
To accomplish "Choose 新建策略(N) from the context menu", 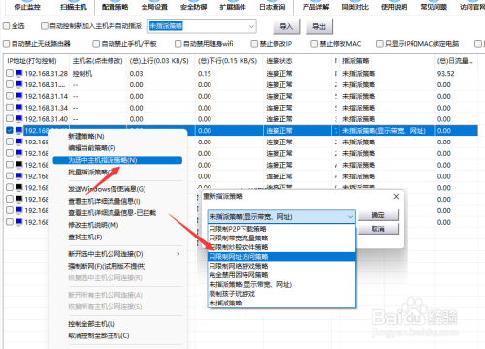I will coord(86,136).
